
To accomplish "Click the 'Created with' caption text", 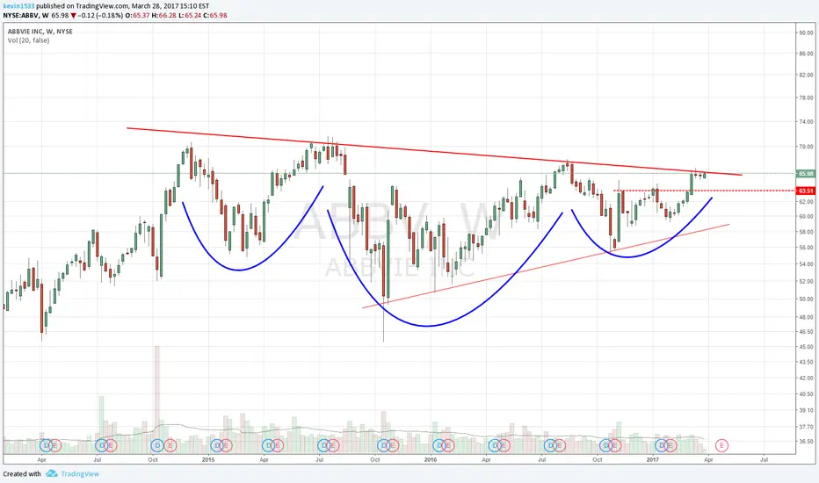I will (22, 474).
